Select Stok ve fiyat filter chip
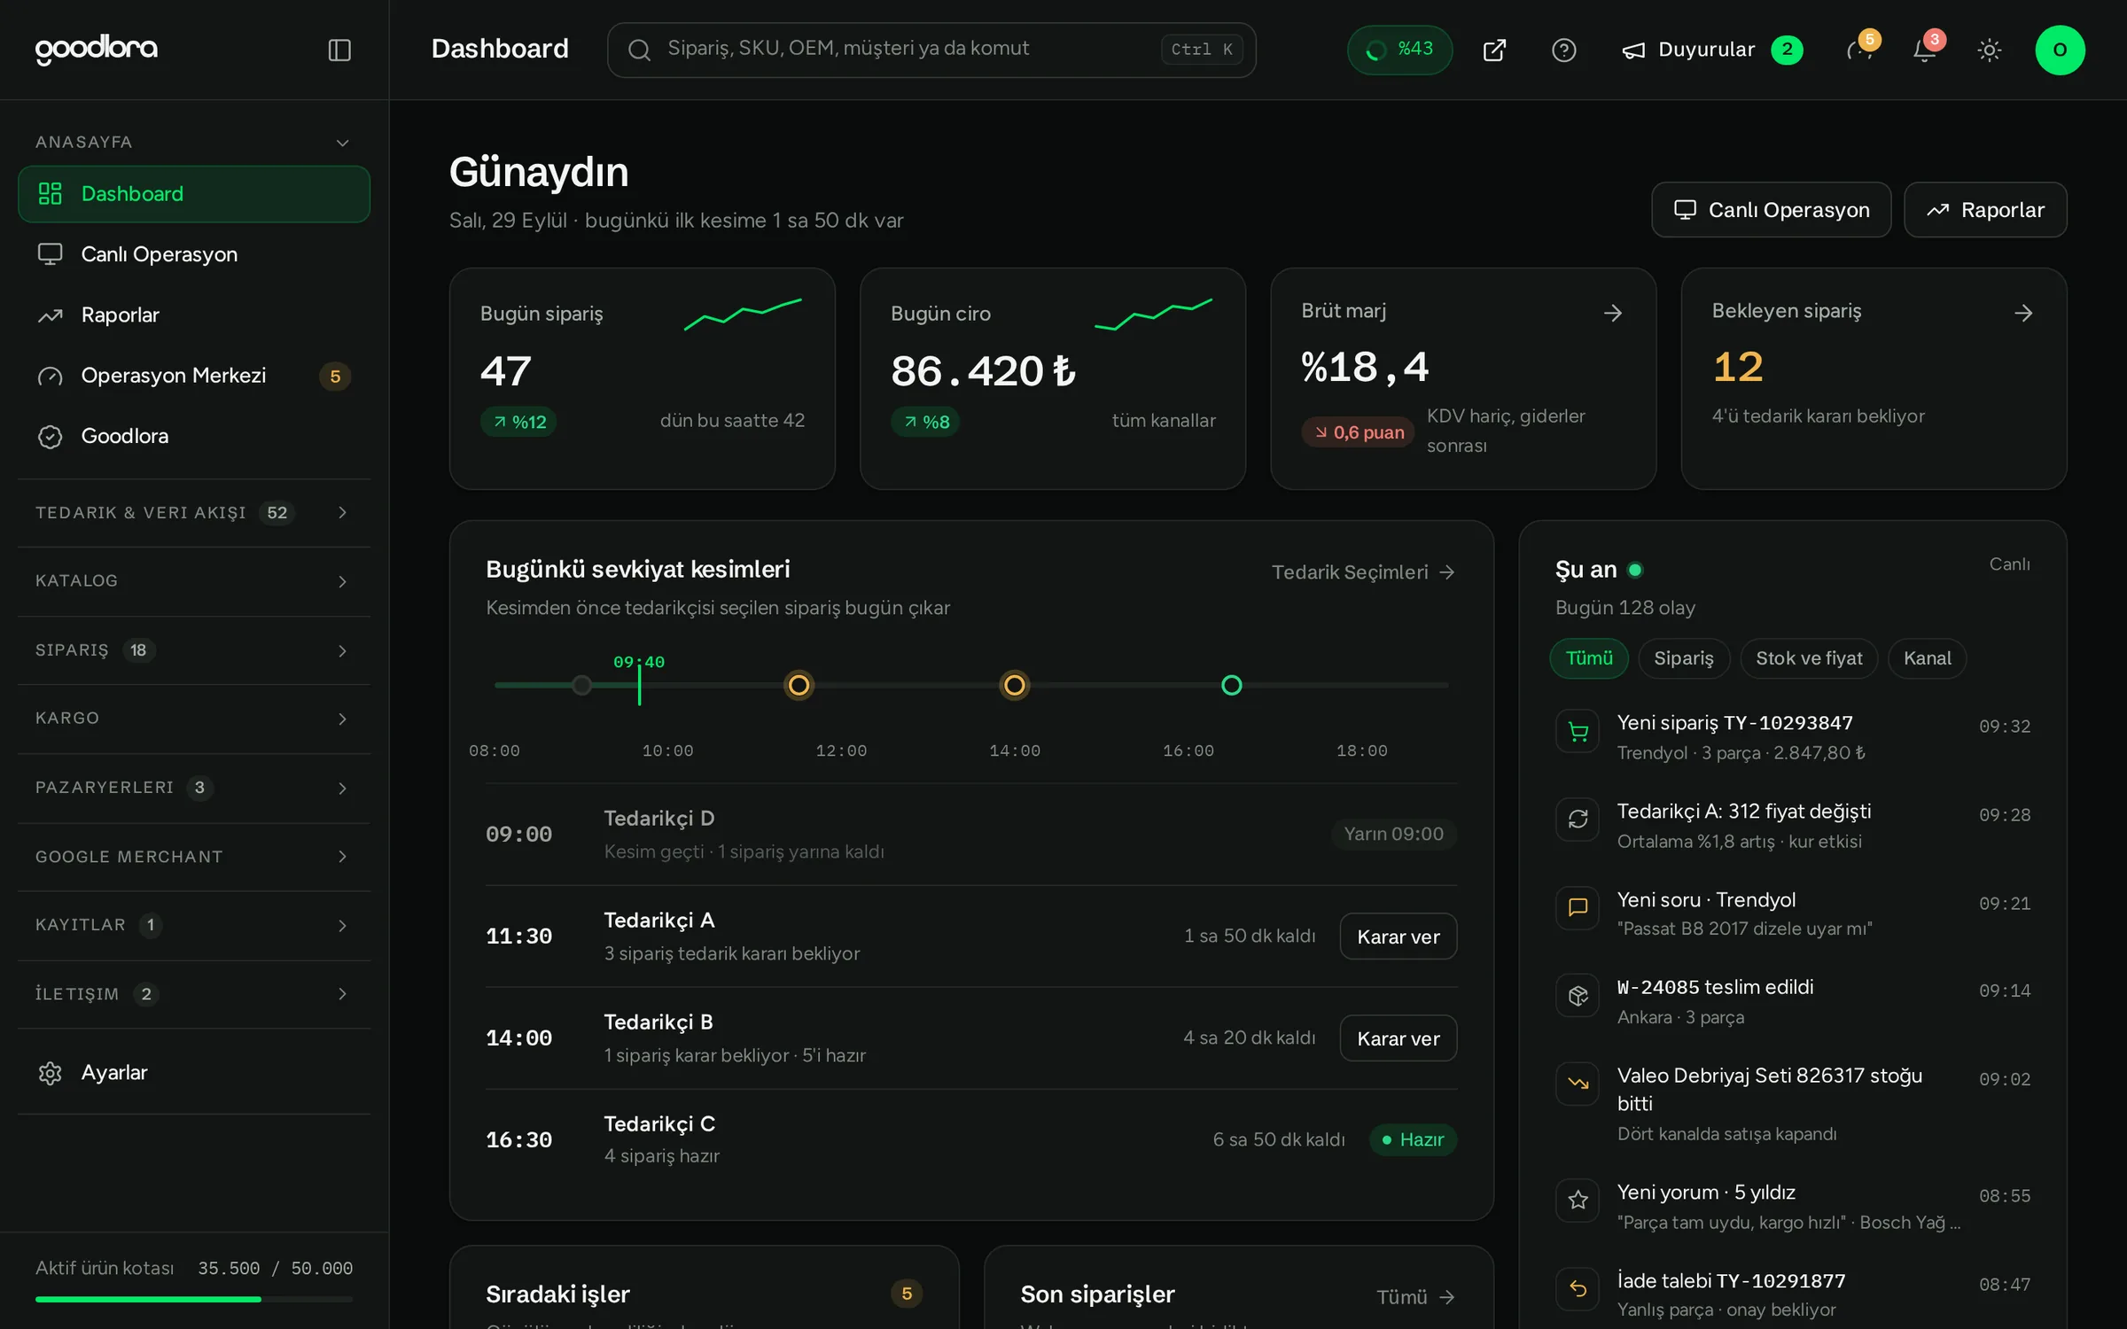This screenshot has width=2127, height=1329. [x=1809, y=658]
